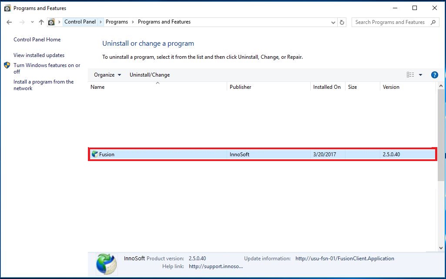This screenshot has height=279, width=446.
Task: Click the search magnifier icon
Action: [x=433, y=22]
